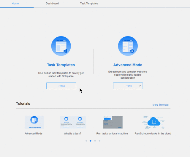Screen dimensions: 190x157
Task: Go to first tutorials carousel dot
Action: (x=86, y=141)
